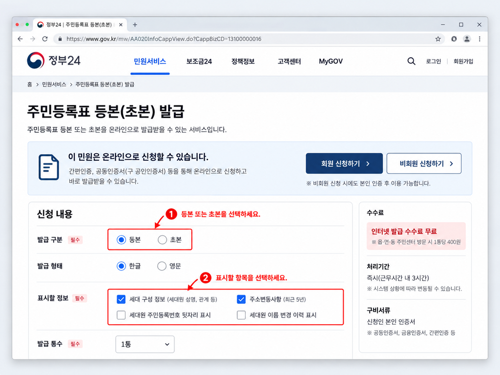Image resolution: width=500 pixels, height=375 pixels.
Task: Uncheck 주소변동사항 checkbox
Action: [x=241, y=299]
